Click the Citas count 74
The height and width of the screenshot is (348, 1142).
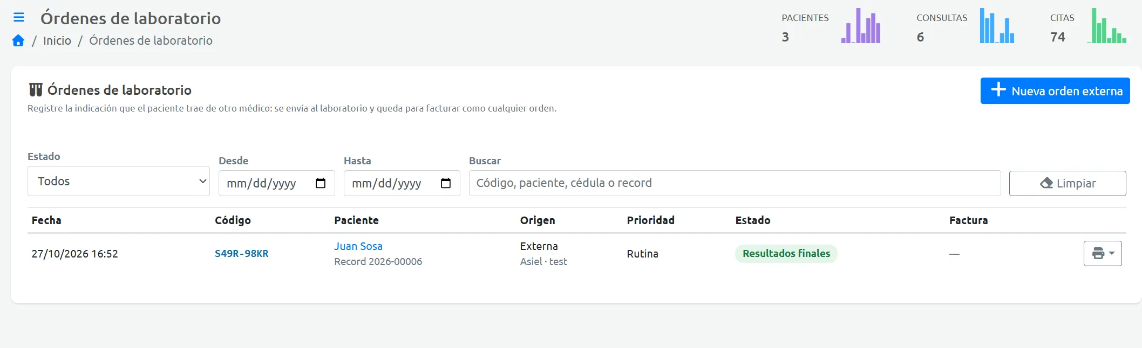coord(1058,37)
